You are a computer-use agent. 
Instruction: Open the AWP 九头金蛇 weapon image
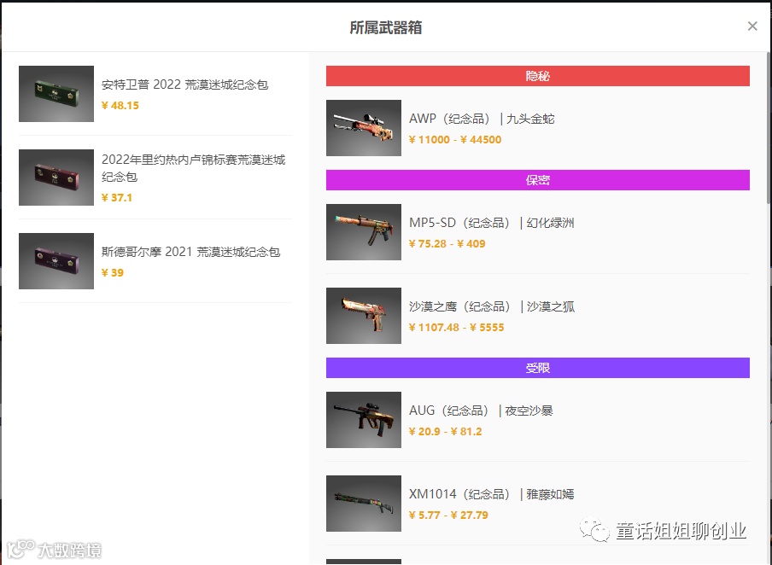(x=363, y=128)
